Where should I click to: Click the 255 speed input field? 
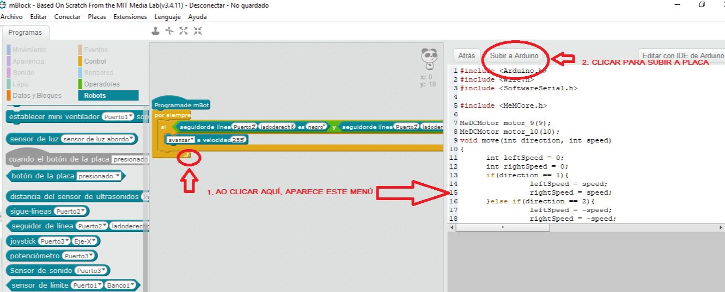pyautogui.click(x=239, y=140)
